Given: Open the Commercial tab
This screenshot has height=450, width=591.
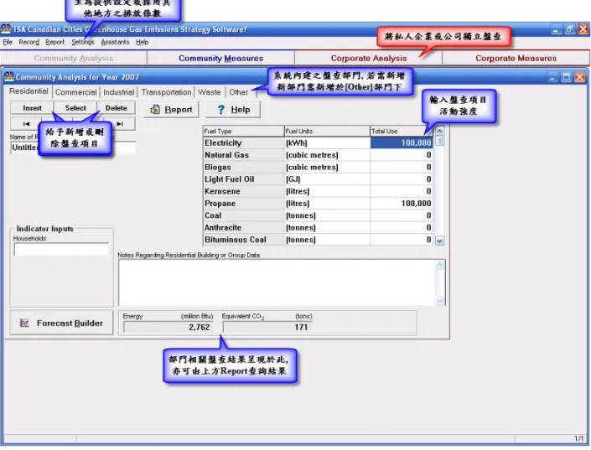Looking at the screenshot, I should coord(75,92).
